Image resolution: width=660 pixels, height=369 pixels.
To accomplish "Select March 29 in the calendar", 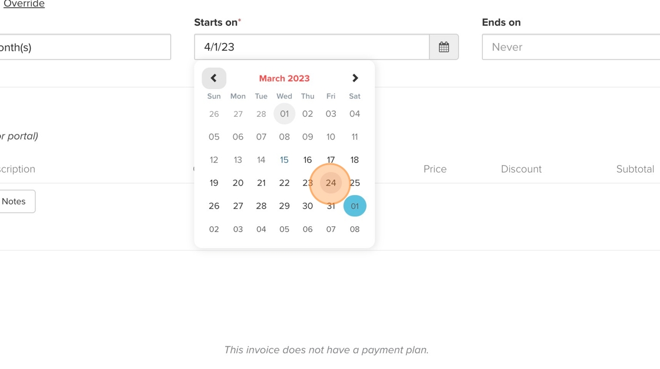I will [x=284, y=206].
